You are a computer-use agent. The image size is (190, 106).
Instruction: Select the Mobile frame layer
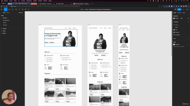(4, 33)
